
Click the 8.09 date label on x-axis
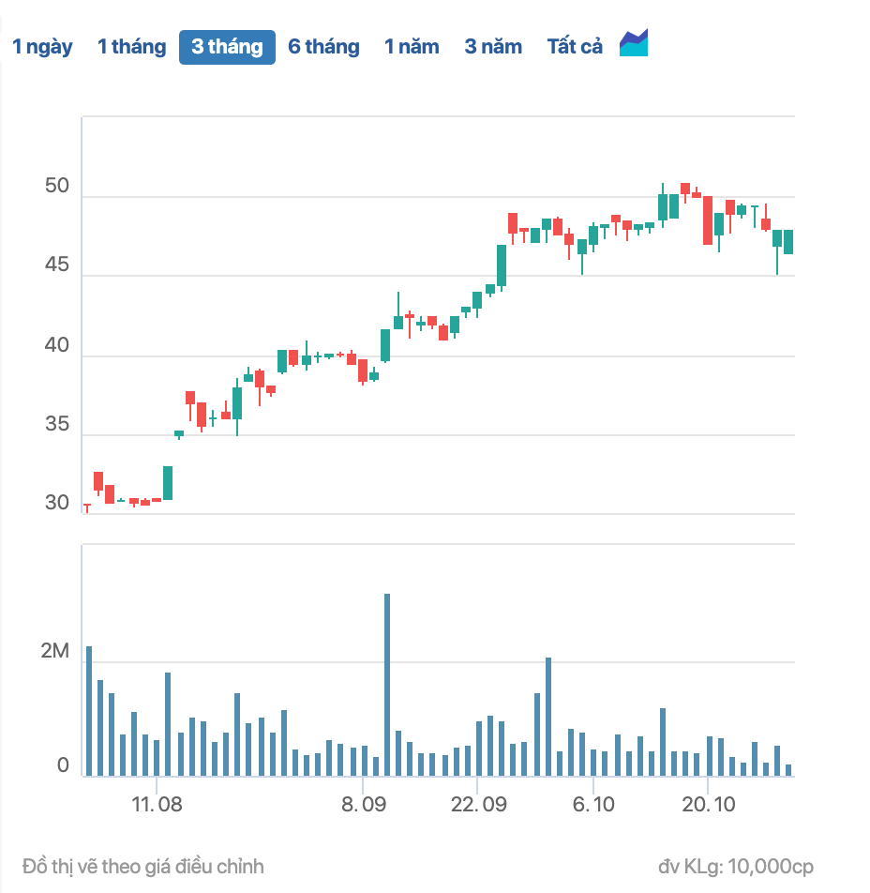pyautogui.click(x=363, y=805)
